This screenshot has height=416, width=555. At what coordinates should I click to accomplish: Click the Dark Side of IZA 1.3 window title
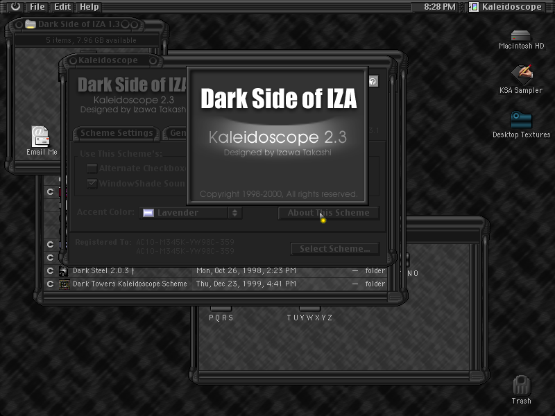(x=79, y=24)
